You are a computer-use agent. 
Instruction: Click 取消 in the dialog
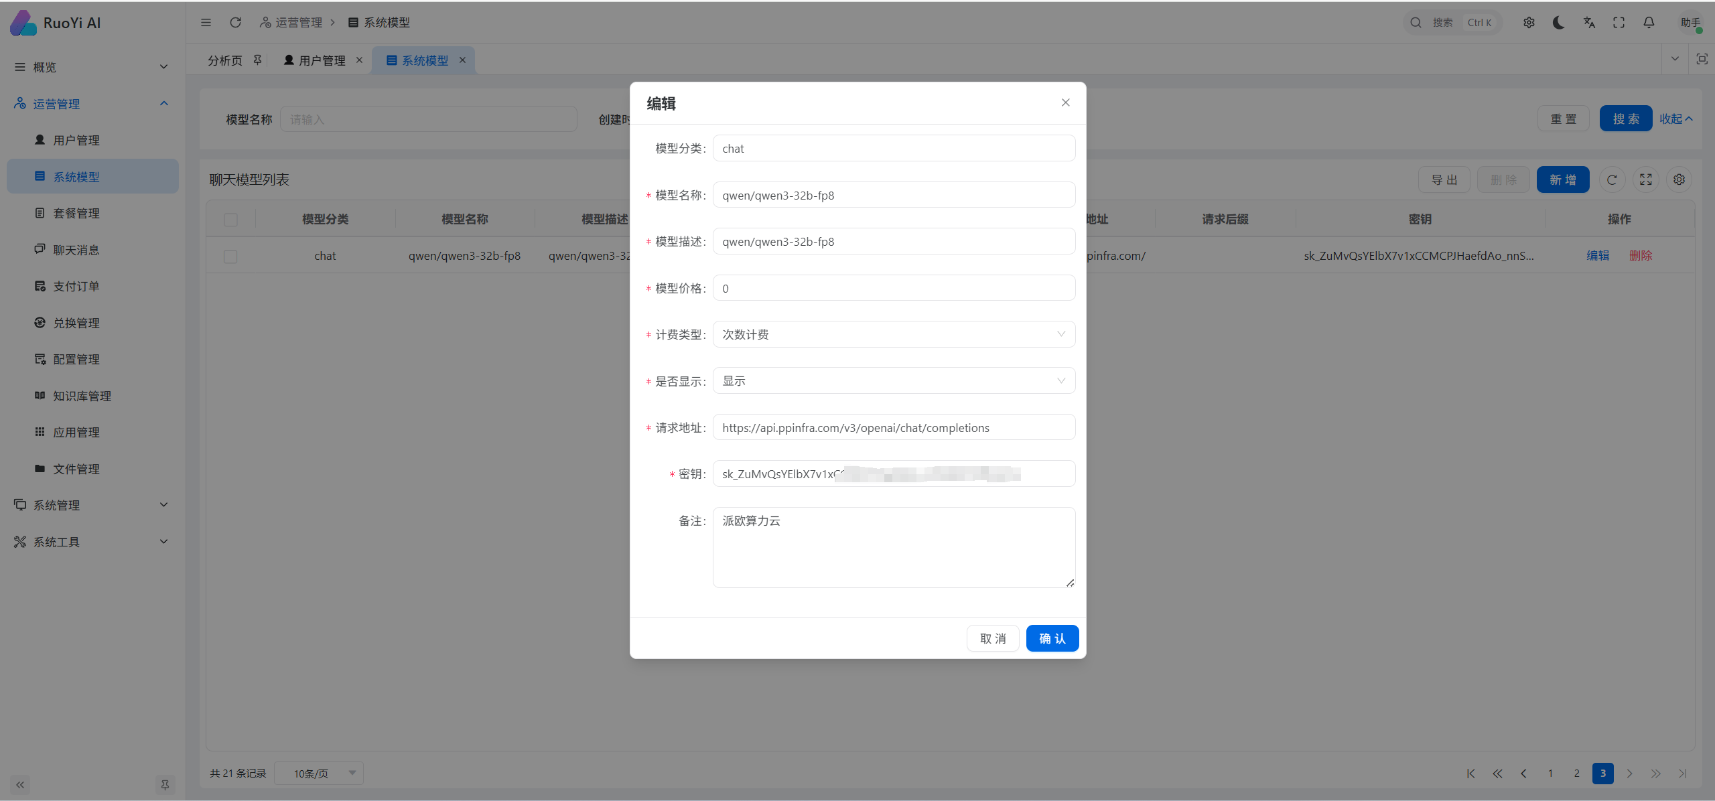pyautogui.click(x=993, y=638)
